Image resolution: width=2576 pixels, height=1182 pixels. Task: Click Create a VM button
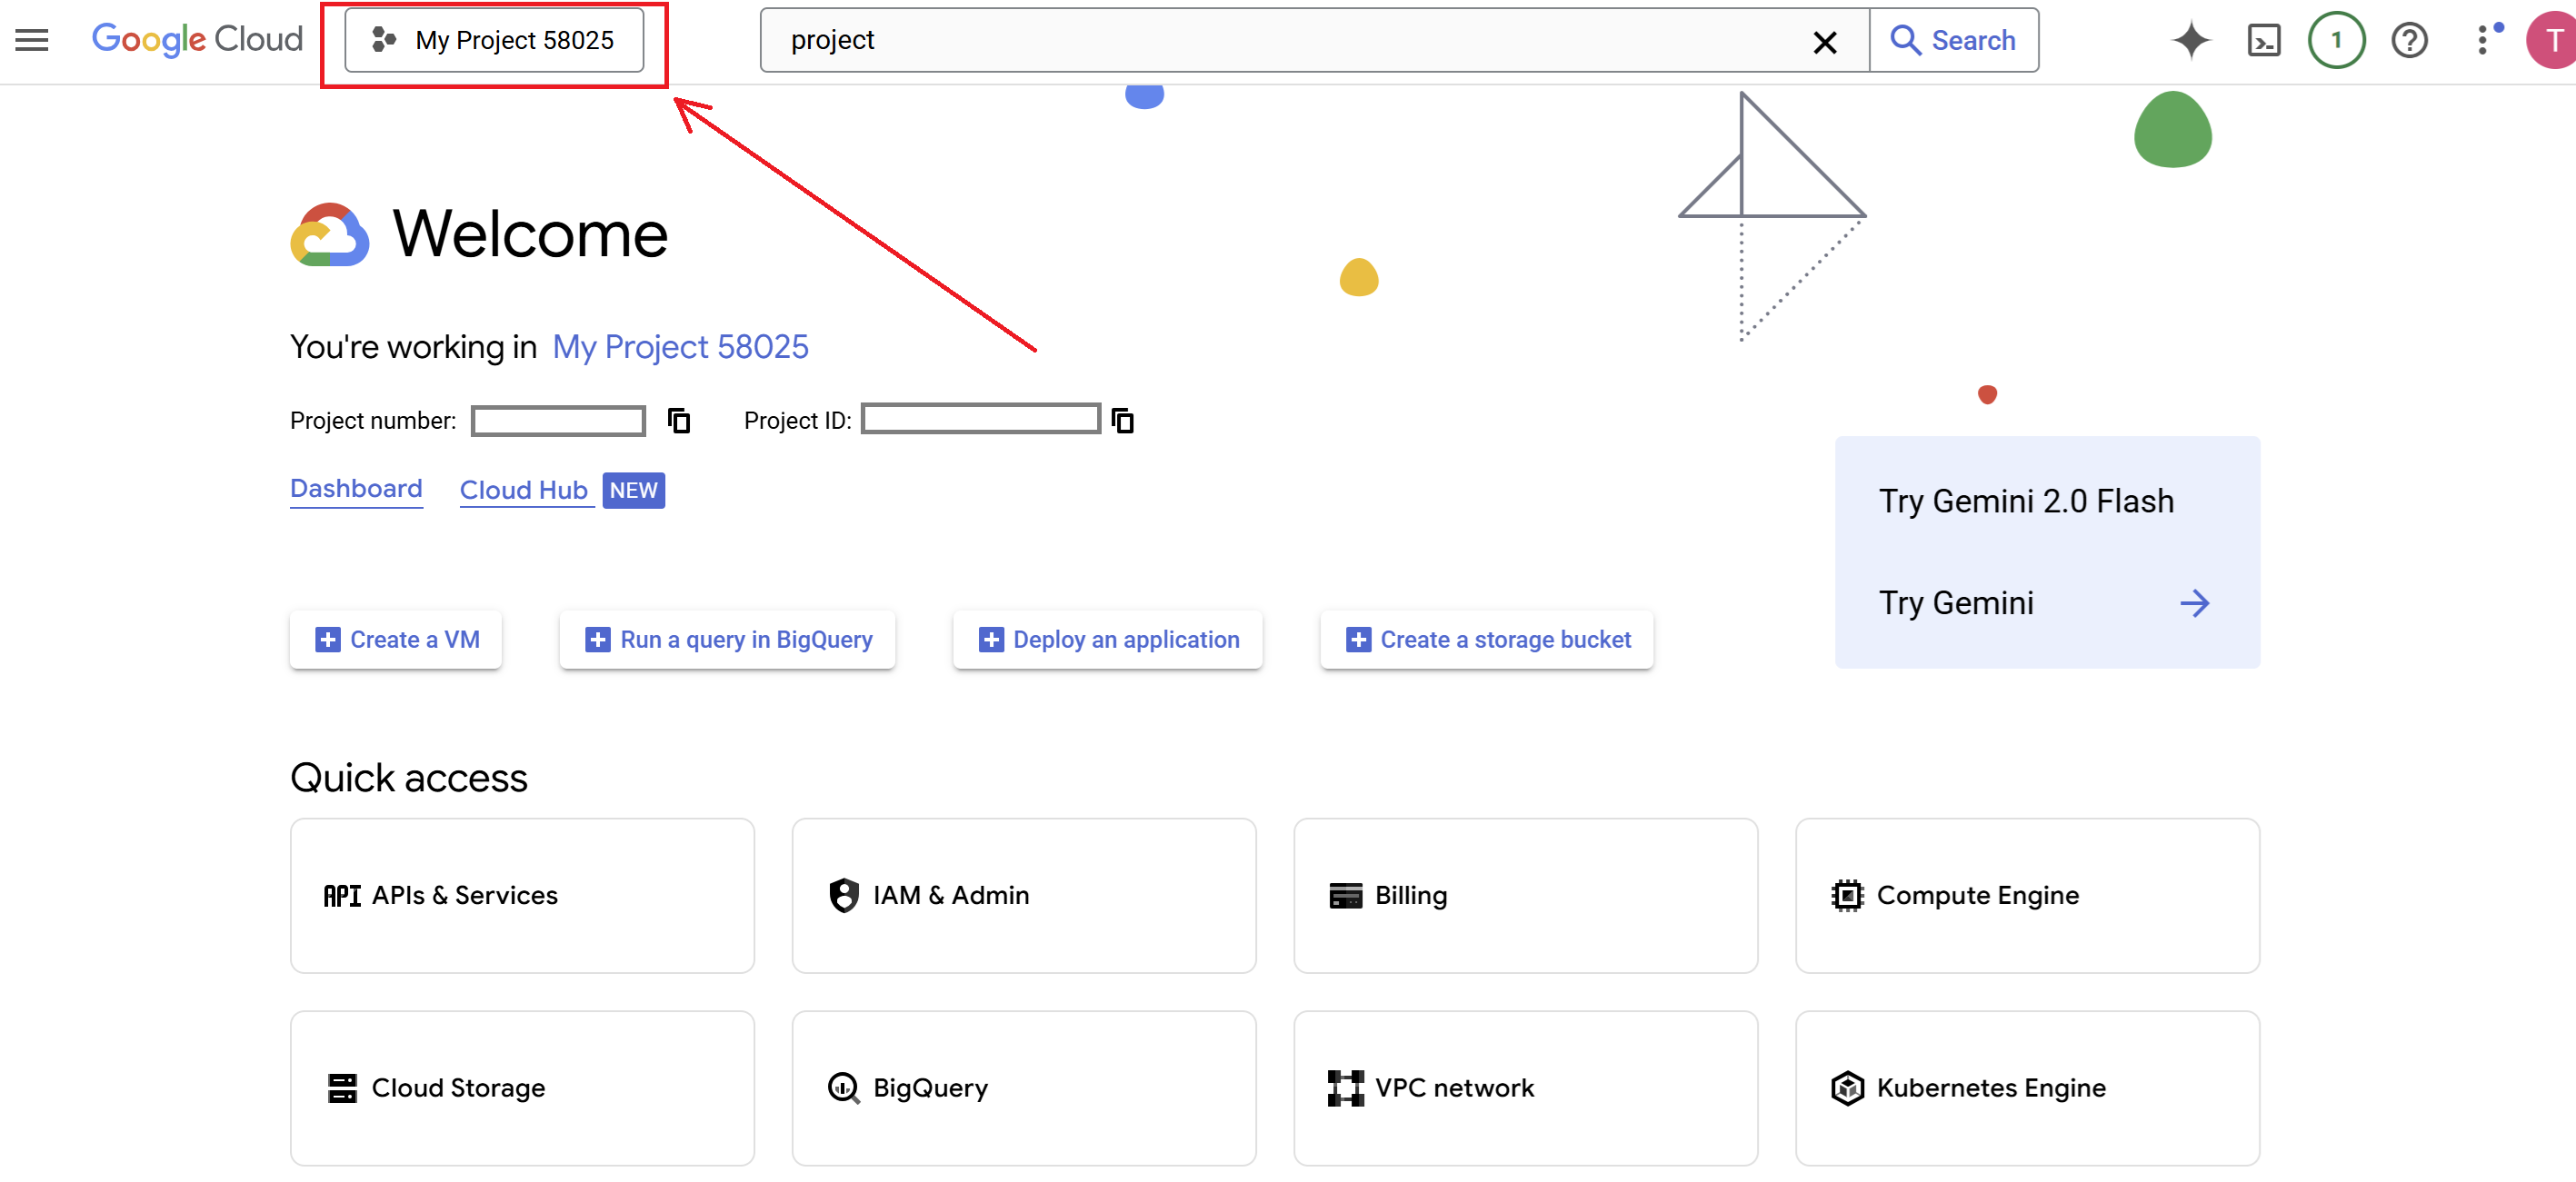396,640
